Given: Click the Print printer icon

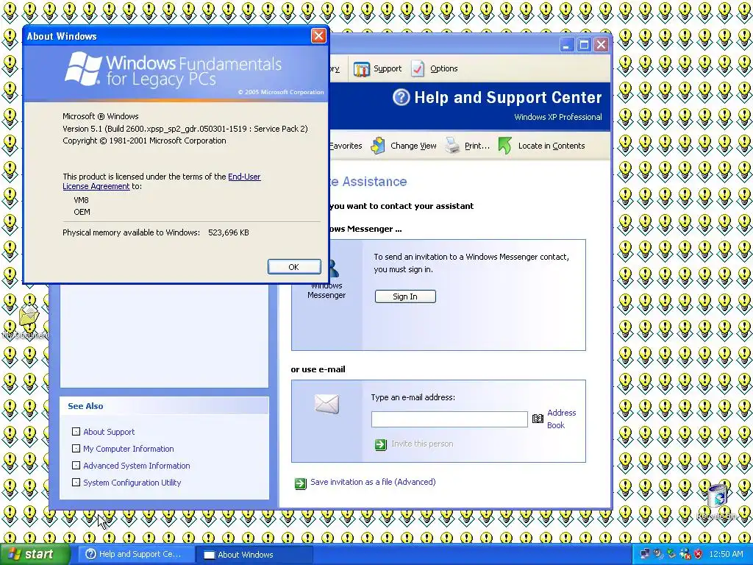Looking at the screenshot, I should [x=452, y=146].
